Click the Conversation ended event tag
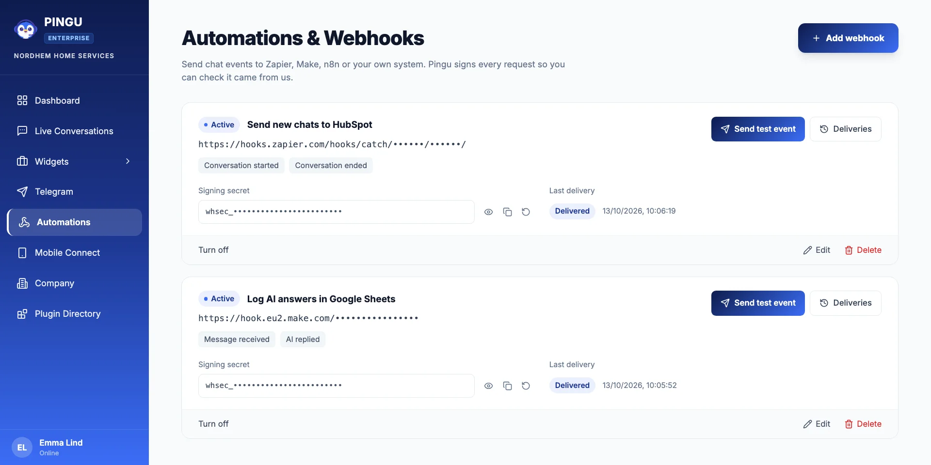 pyautogui.click(x=331, y=166)
